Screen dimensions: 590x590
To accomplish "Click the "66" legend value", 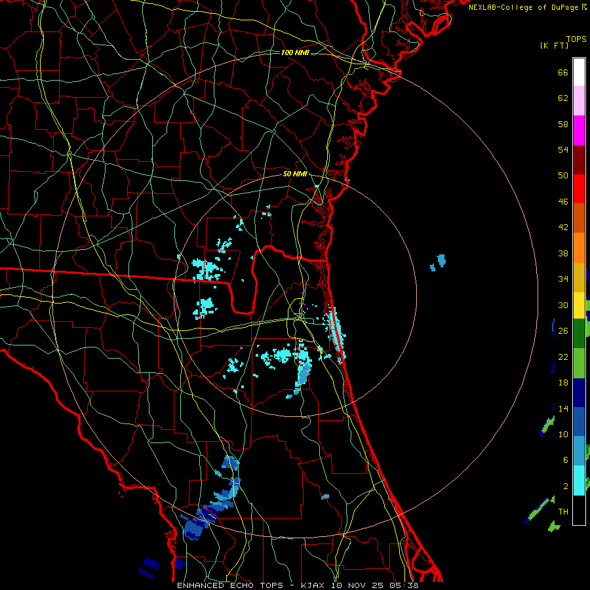I will [x=563, y=72].
